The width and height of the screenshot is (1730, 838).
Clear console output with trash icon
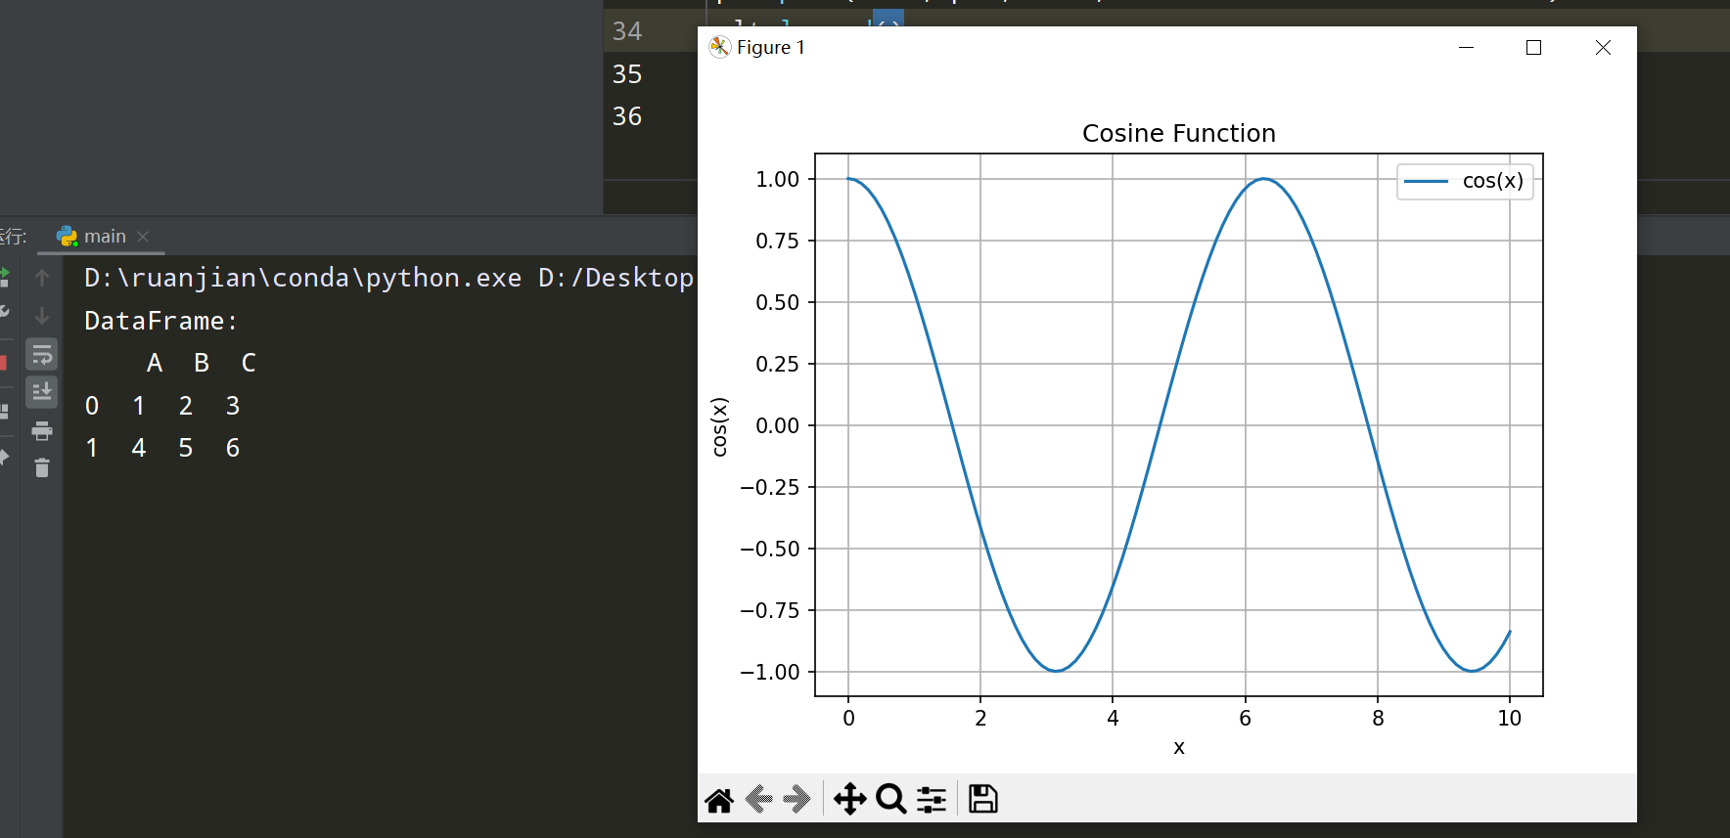coord(42,468)
